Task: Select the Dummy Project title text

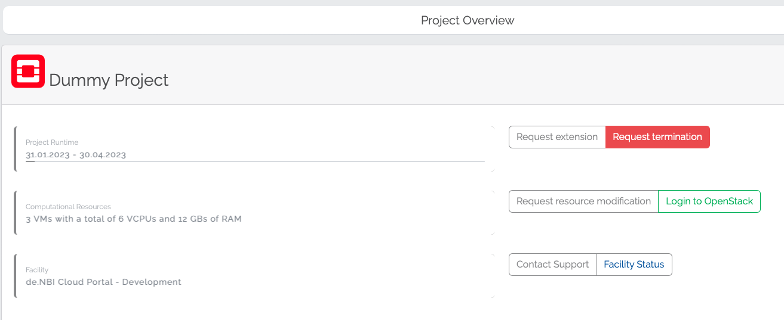Action: pyautogui.click(x=109, y=80)
